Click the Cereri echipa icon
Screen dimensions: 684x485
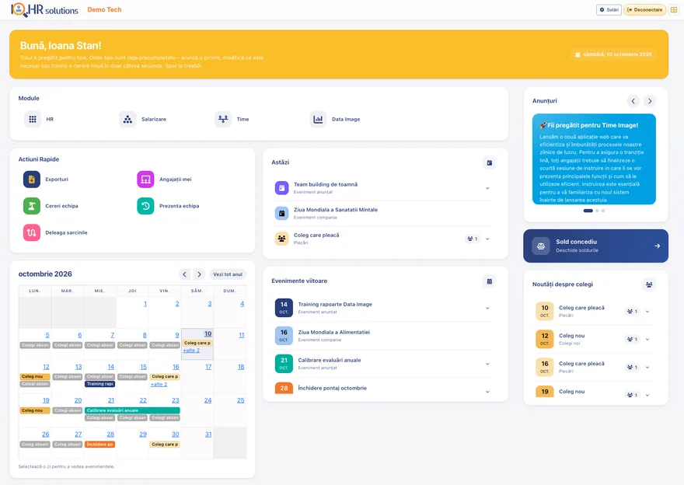click(x=32, y=206)
